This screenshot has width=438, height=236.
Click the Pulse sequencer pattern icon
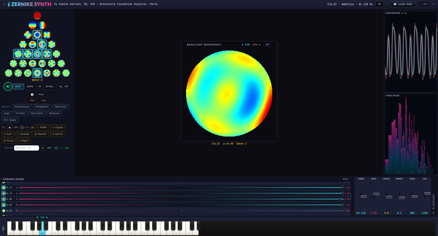[x=8, y=141]
